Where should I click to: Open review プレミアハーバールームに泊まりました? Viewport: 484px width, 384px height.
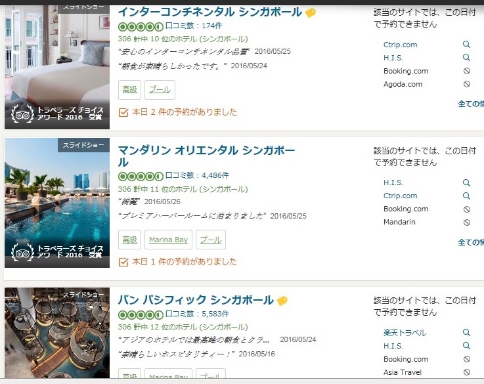tap(192, 216)
